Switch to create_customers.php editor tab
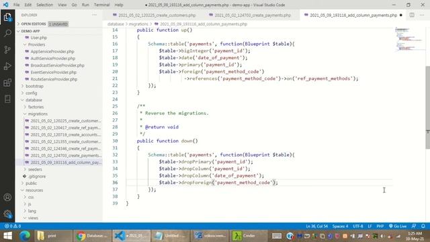The height and width of the screenshot is (242, 430). [155, 15]
